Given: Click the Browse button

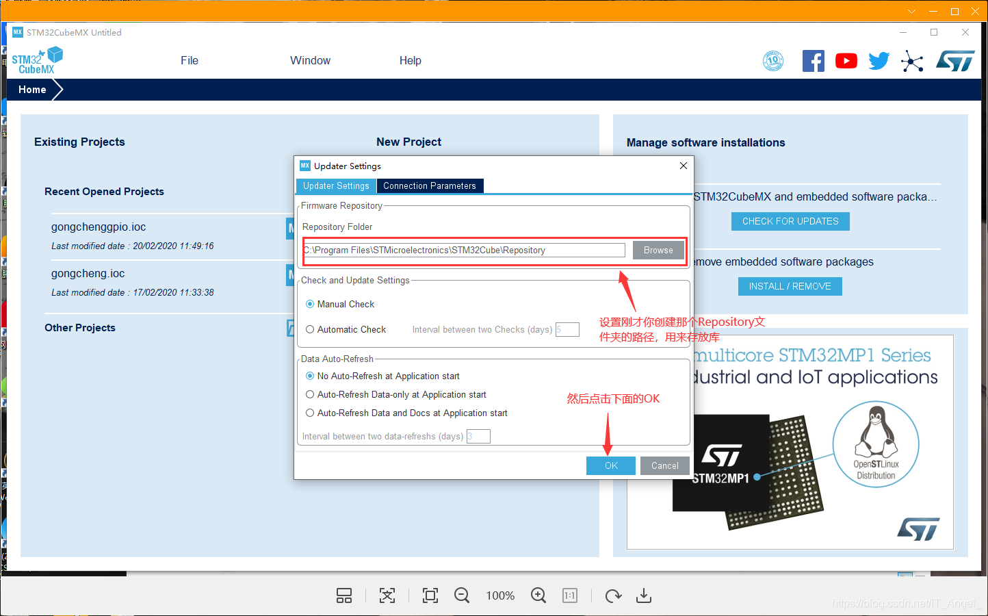Looking at the screenshot, I should (x=658, y=250).
